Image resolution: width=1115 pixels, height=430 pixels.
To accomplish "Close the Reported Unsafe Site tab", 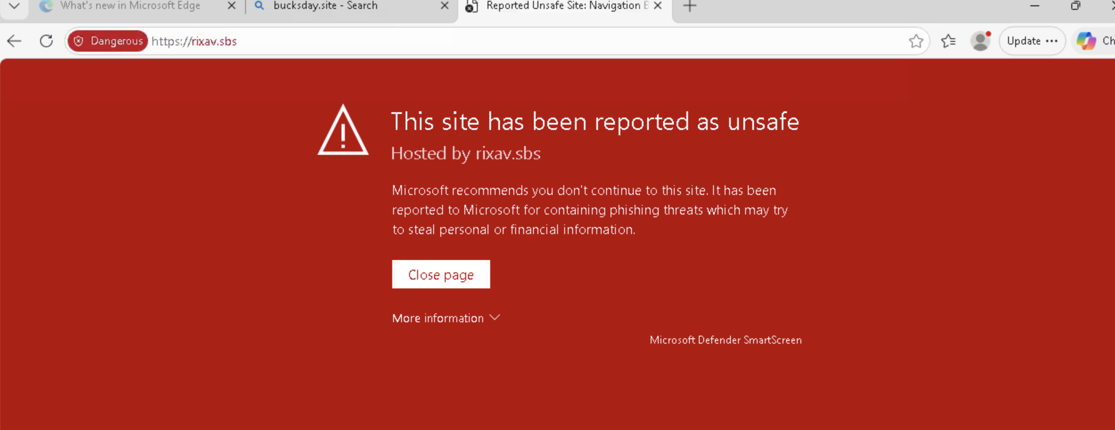I will pos(658,6).
